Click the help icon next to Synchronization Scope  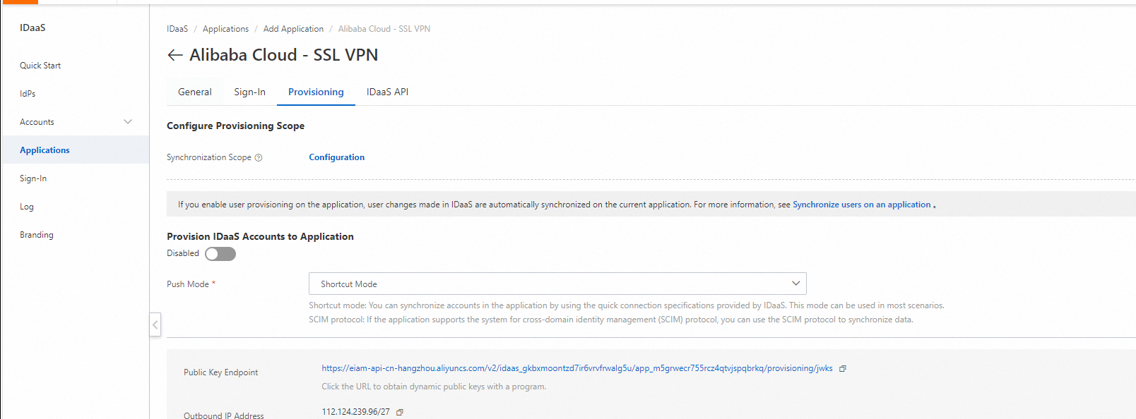tap(259, 158)
